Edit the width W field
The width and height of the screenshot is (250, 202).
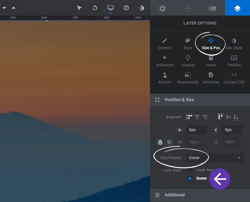(x=194, y=142)
